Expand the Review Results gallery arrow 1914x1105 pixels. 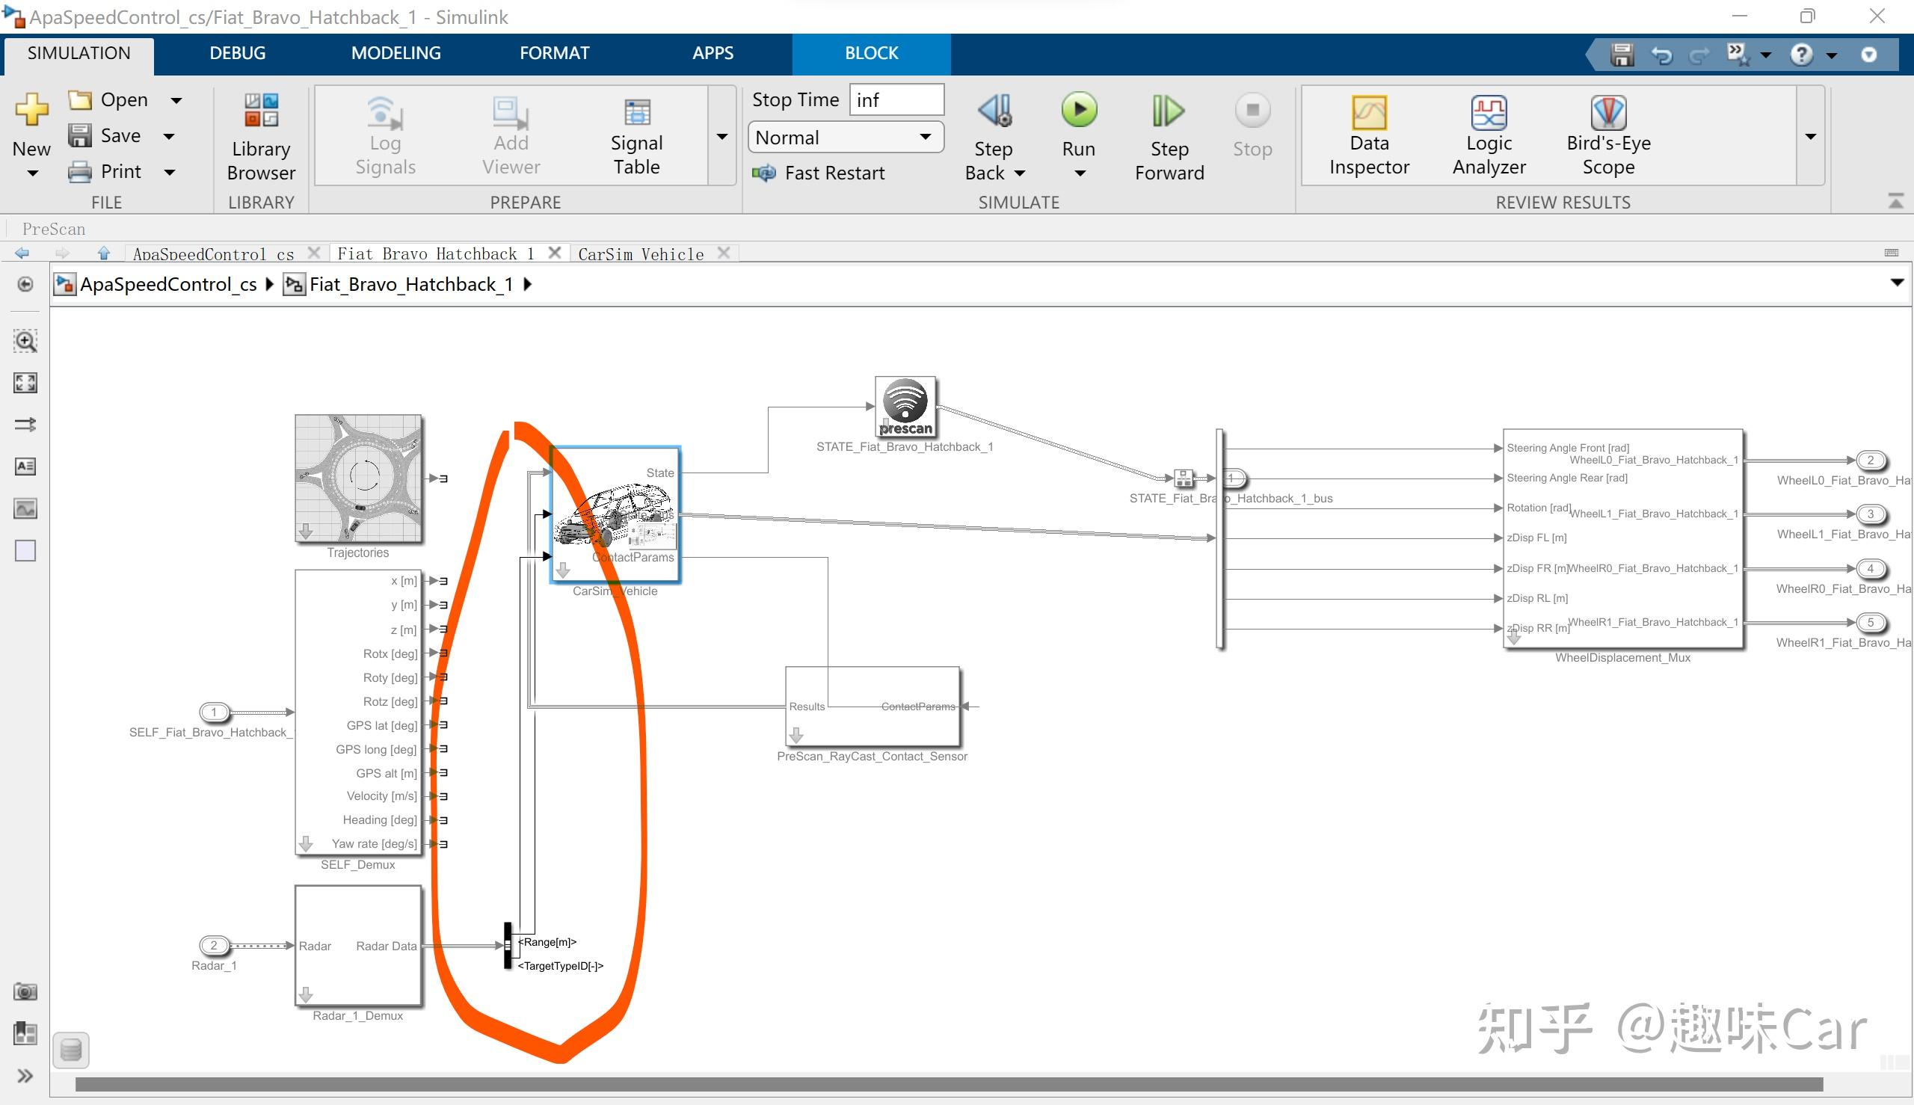[x=1810, y=137]
